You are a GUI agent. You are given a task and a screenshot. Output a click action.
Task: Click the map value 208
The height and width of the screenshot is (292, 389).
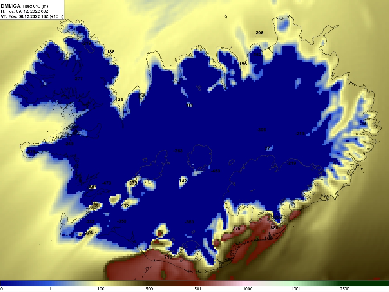[x=259, y=33]
